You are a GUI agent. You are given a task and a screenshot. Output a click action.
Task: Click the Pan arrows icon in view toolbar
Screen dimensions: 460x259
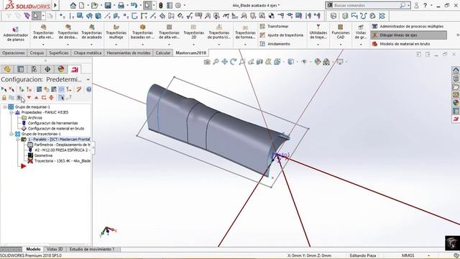(225, 62)
